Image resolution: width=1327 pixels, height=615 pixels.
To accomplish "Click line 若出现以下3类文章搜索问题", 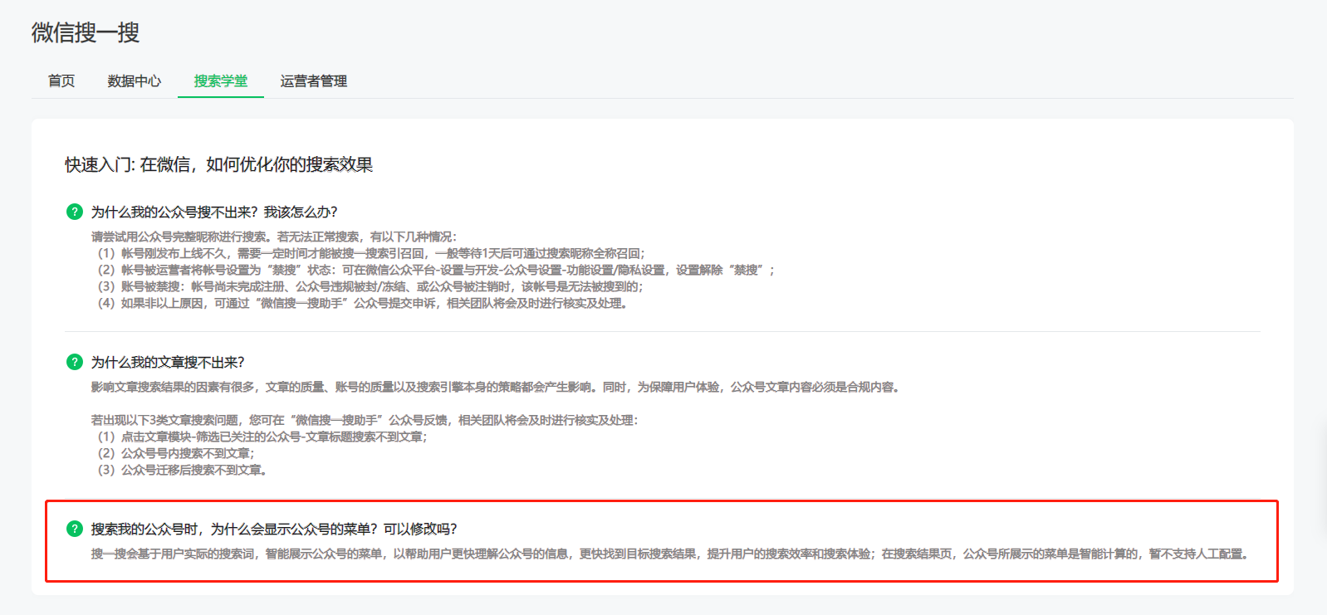I will (365, 420).
